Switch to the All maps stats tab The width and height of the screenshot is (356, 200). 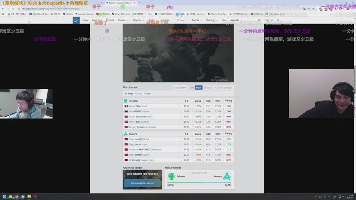pyautogui.click(x=129, y=93)
